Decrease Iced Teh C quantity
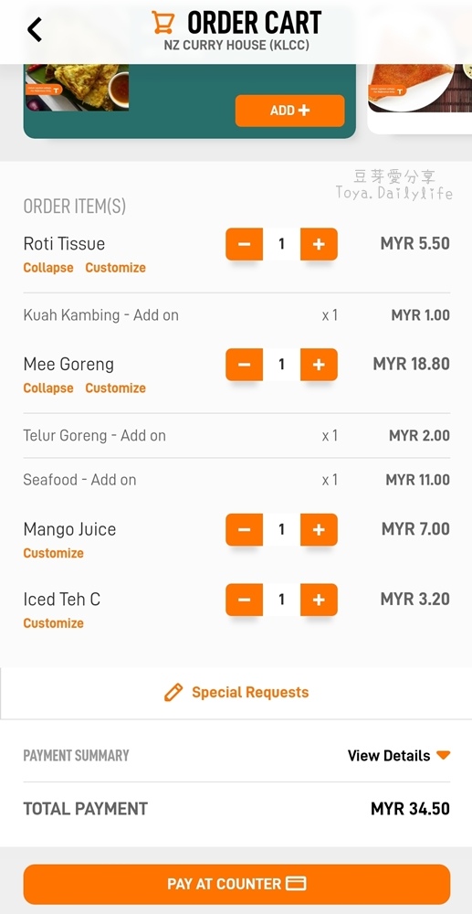Image resolution: width=472 pixels, height=914 pixels. (244, 600)
